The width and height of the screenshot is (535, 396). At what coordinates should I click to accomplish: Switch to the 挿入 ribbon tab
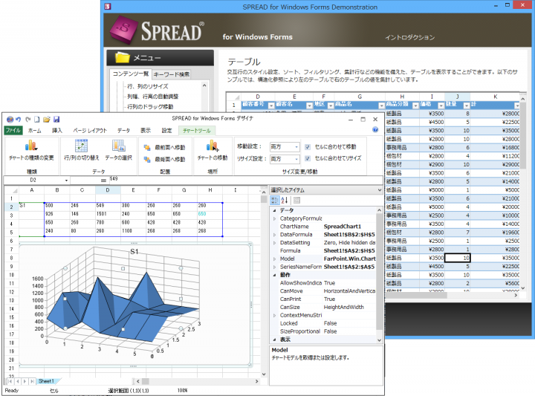[57, 130]
